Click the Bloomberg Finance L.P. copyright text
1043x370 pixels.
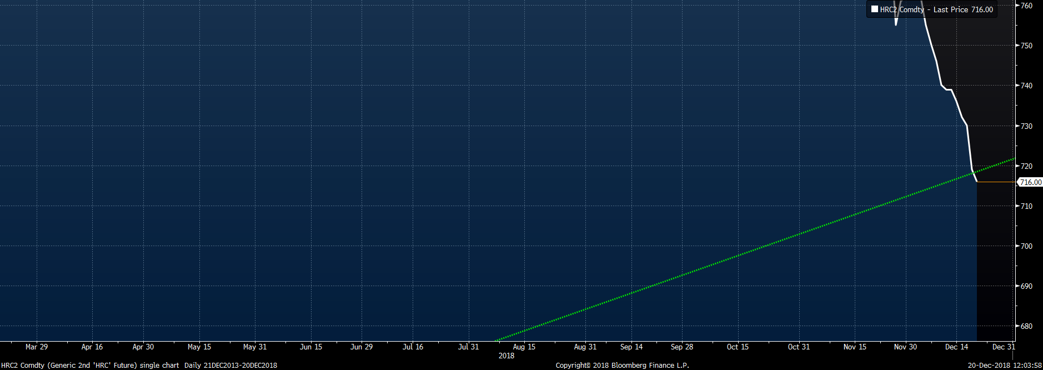[x=622, y=365]
